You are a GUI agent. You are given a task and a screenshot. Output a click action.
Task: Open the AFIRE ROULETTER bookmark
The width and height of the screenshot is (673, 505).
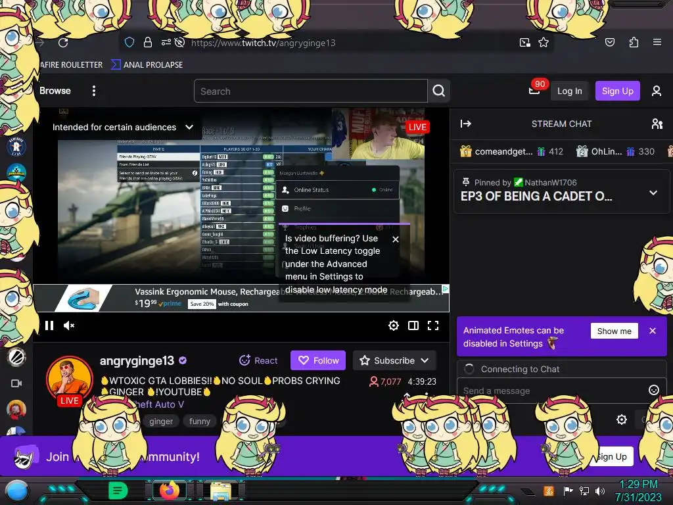click(x=72, y=65)
